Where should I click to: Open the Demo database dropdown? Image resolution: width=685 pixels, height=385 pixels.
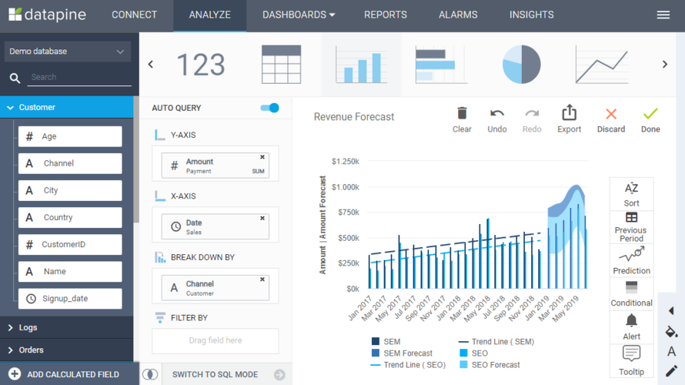[66, 52]
